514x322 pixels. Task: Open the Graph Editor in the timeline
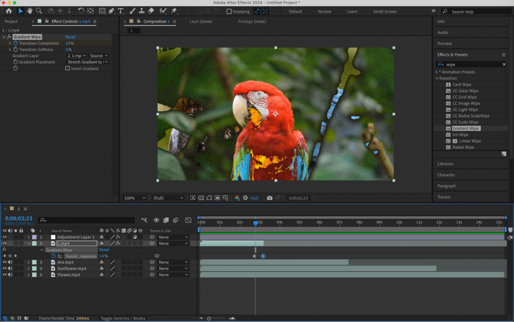pos(188,220)
